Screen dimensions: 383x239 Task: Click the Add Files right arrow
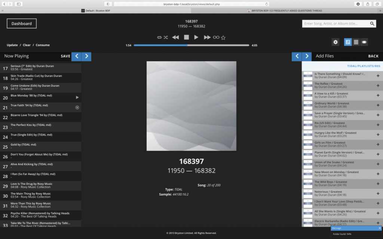307,56
